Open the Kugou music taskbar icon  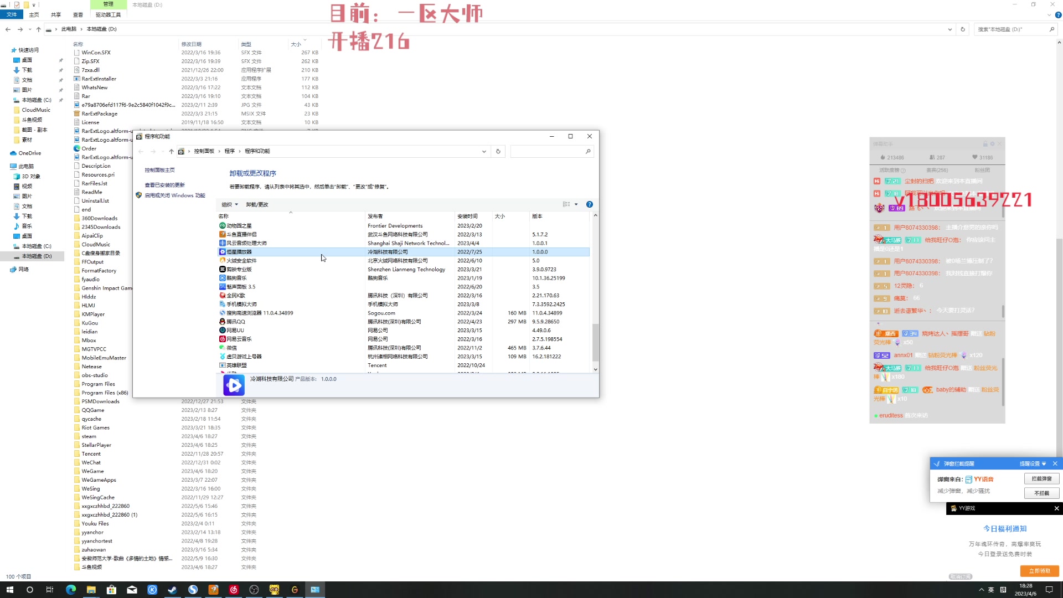click(x=152, y=590)
